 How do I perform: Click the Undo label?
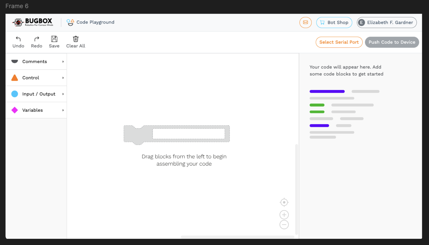click(18, 46)
